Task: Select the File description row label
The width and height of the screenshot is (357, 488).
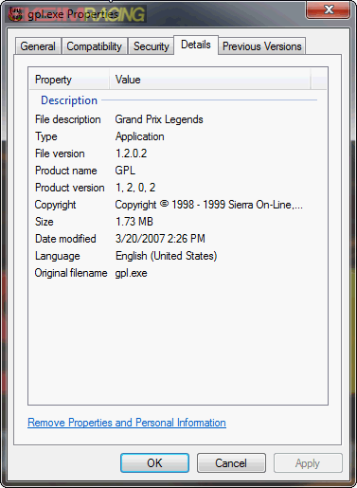Action: 68,119
